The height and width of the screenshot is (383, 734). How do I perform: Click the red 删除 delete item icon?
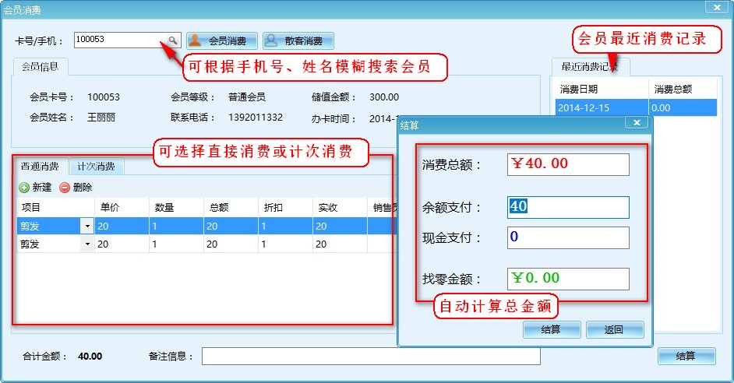pos(65,188)
